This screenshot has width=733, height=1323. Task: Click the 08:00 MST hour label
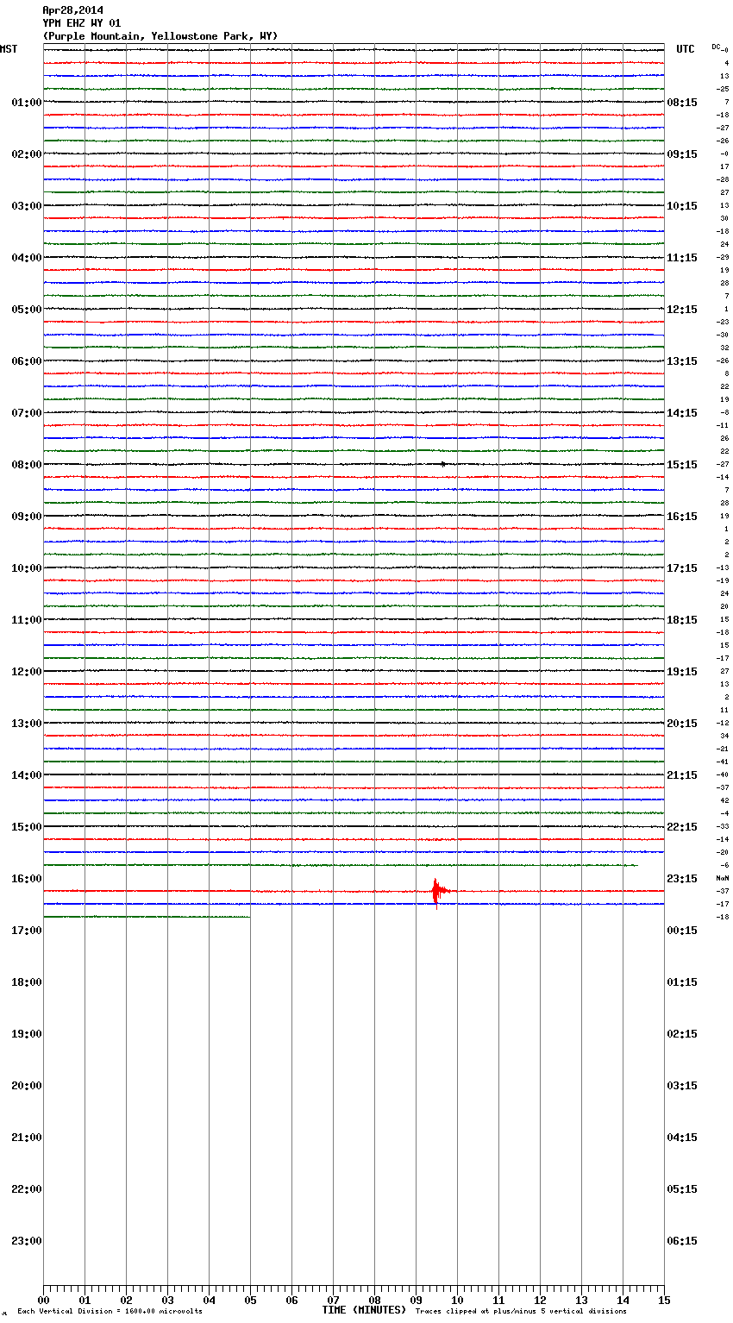[26, 465]
